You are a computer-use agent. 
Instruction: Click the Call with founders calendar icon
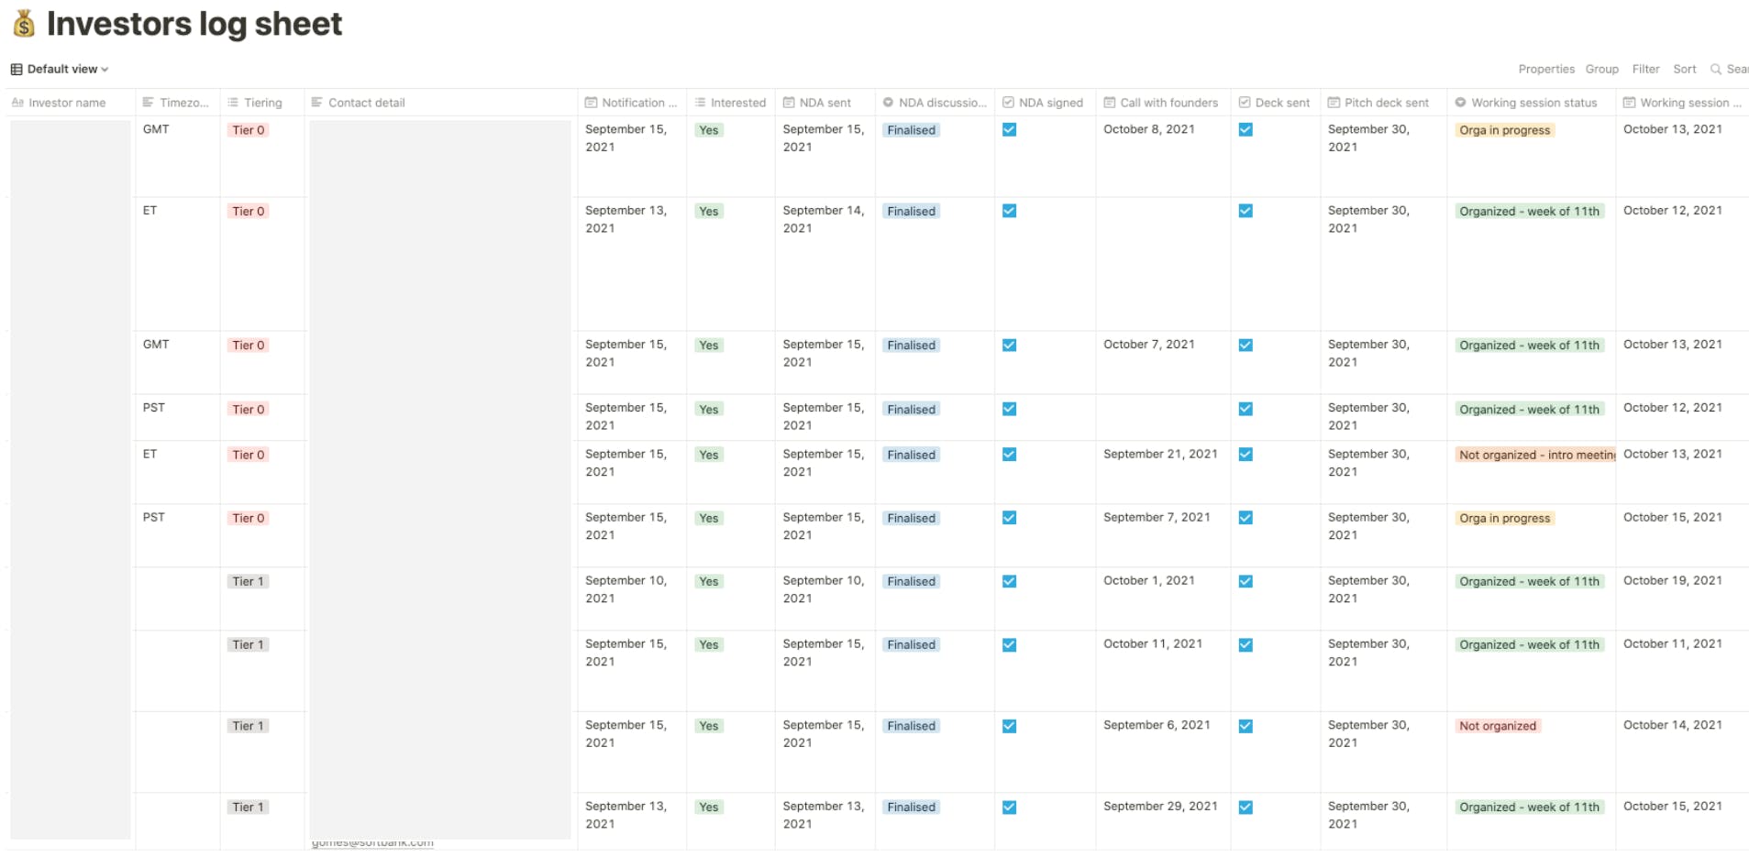tap(1110, 103)
